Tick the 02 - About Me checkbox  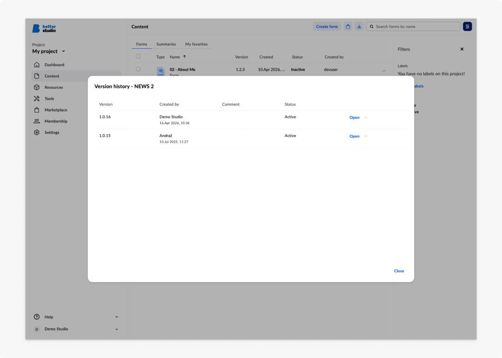click(x=139, y=69)
